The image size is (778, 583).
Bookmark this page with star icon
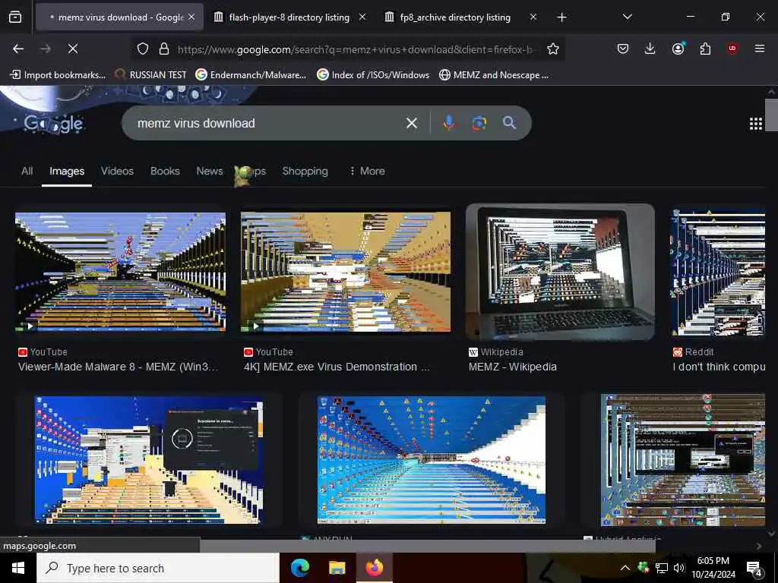[x=553, y=49]
